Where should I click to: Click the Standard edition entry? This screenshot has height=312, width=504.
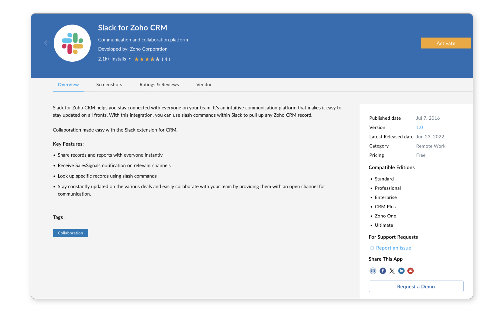(x=384, y=179)
